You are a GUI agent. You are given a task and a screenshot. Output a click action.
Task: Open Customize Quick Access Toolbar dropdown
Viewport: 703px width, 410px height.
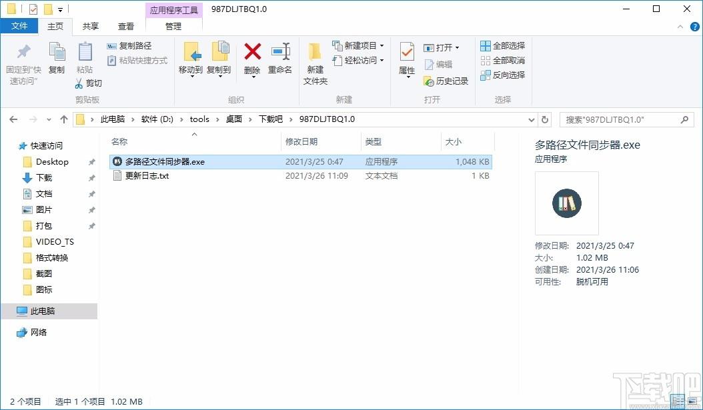click(x=60, y=9)
